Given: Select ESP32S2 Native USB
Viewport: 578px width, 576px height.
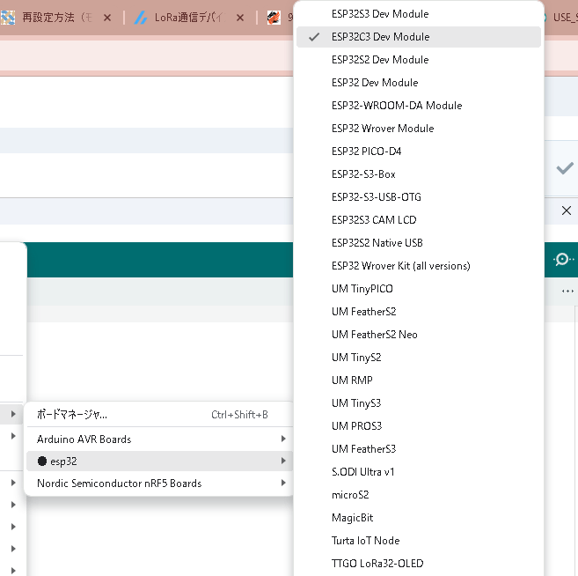Looking at the screenshot, I should tap(419, 243).
